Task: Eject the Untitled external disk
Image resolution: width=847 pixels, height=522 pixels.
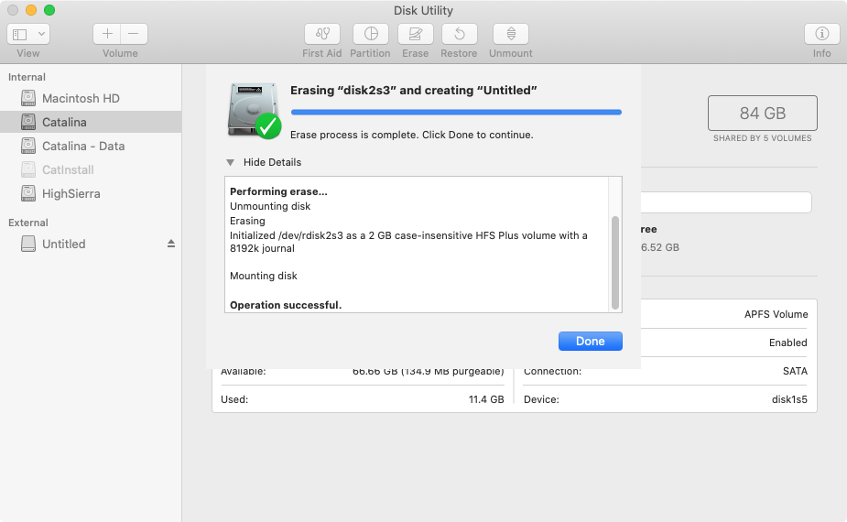Action: [170, 244]
